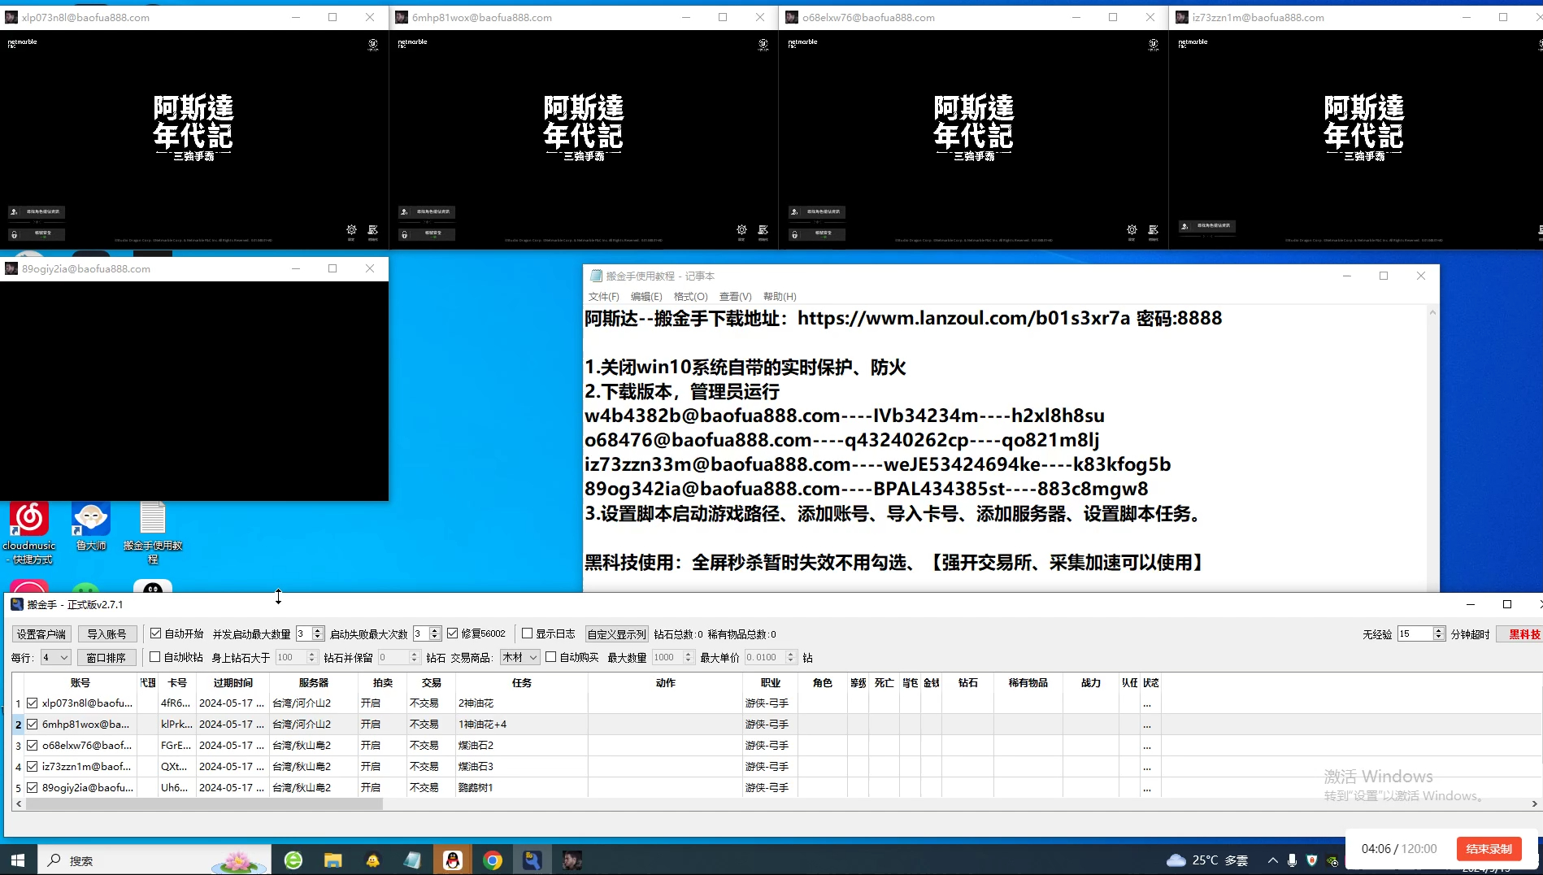Viewport: 1543px width, 875px height.
Task: Open the 搬金手使用教程 text file icon
Action: 153,533
